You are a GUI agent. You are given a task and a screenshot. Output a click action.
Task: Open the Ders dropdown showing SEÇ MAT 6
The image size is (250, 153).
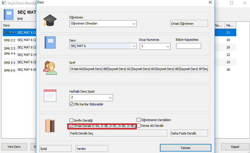tap(103, 46)
